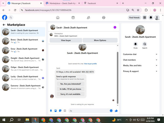Bookmark this page with star icon
This screenshot has width=164, height=123.
(x=138, y=10)
